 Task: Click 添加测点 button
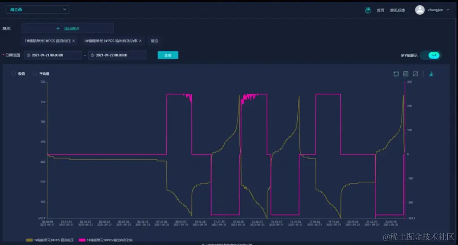[68, 28]
